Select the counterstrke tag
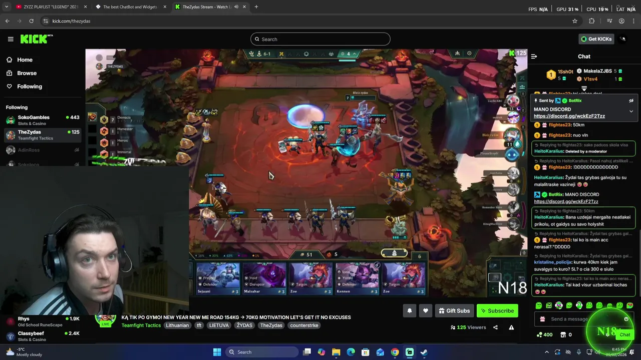 304,325
